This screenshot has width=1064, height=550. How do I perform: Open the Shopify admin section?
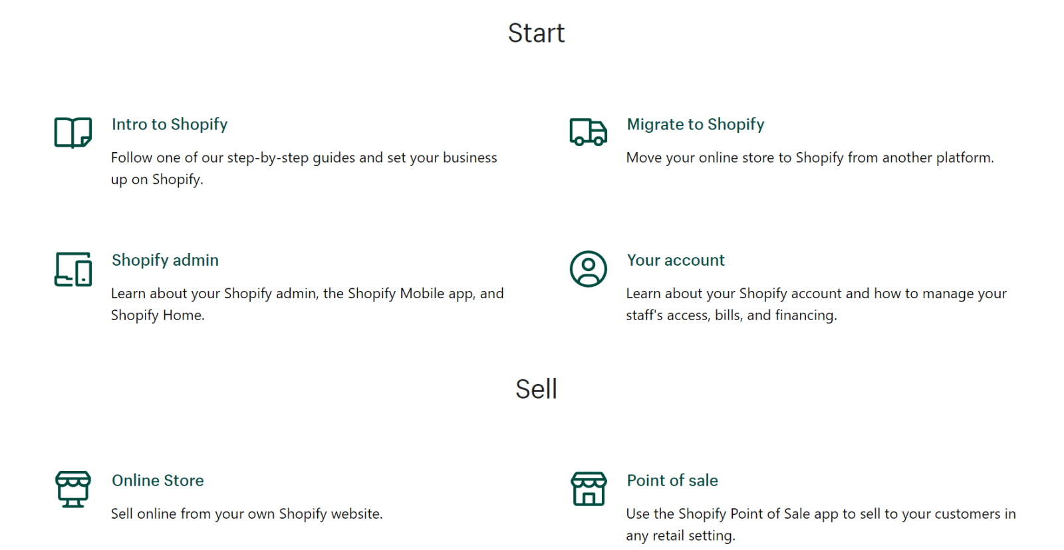(164, 260)
